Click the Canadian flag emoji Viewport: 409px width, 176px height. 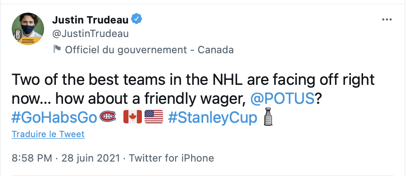[132, 116]
